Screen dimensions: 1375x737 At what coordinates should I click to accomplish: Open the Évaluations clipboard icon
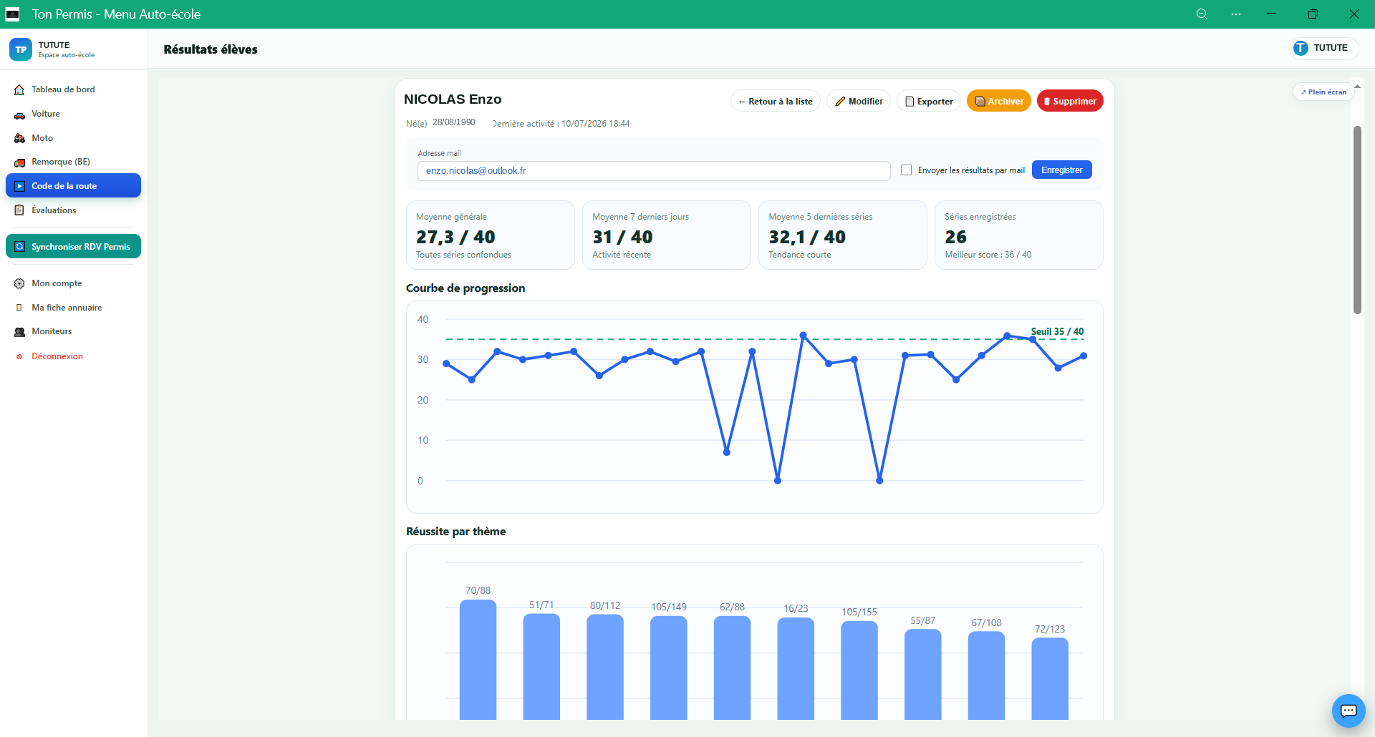(19, 210)
